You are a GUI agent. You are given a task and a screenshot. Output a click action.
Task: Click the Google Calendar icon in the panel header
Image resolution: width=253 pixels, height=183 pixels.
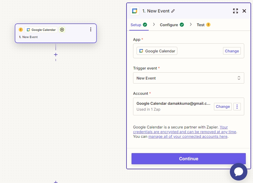(x=135, y=11)
